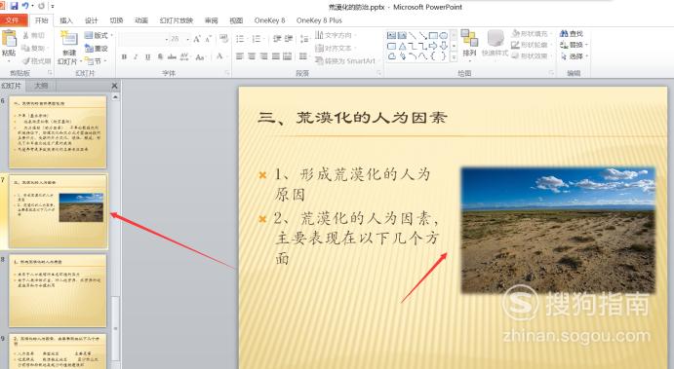Viewport: 674px width, 369px height.
Task: Toggle Underline formatting
Action: [147, 56]
